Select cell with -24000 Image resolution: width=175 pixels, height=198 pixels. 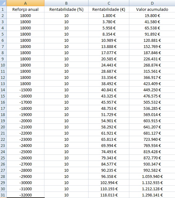[x=25, y=145]
